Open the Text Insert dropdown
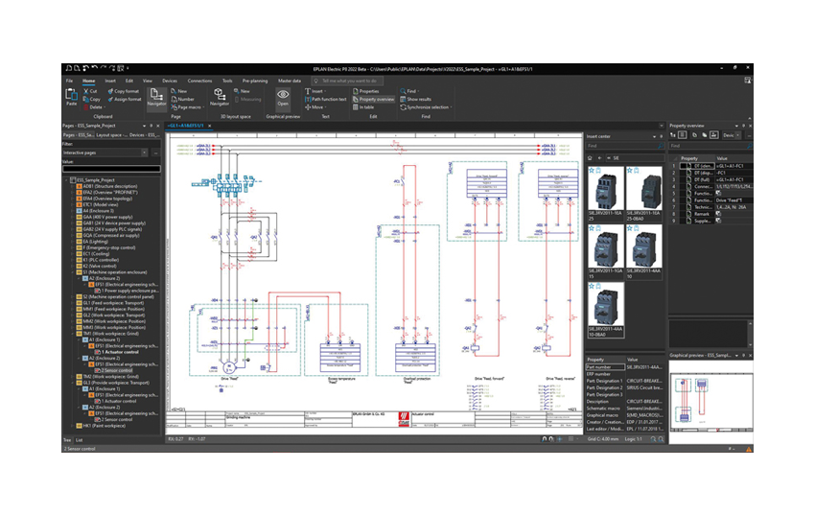815x515 pixels. click(x=325, y=91)
